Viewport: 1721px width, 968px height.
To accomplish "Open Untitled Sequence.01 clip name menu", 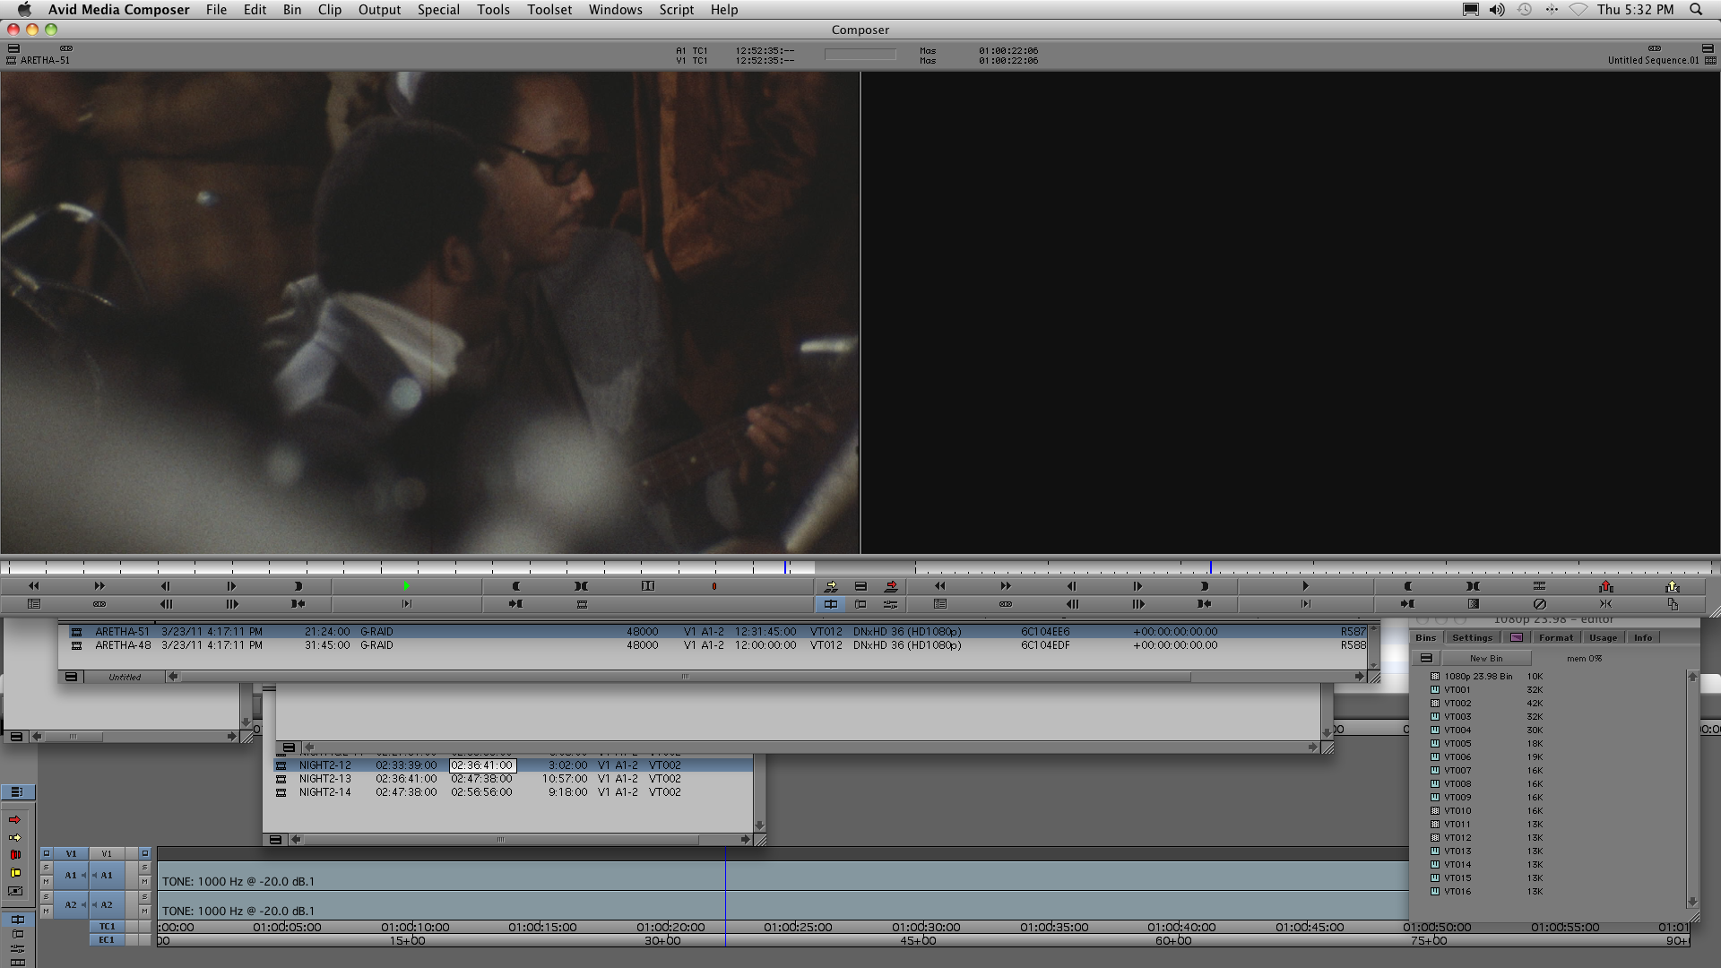I will (x=1652, y=60).
